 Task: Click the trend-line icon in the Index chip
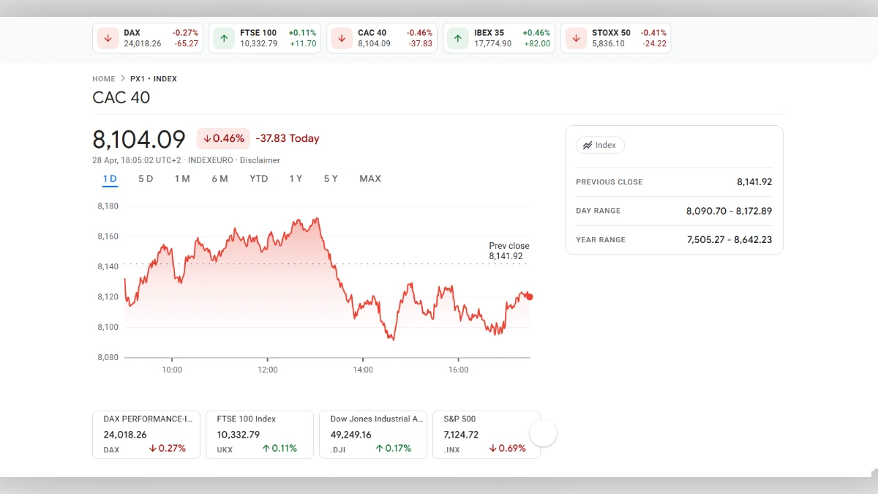point(589,145)
